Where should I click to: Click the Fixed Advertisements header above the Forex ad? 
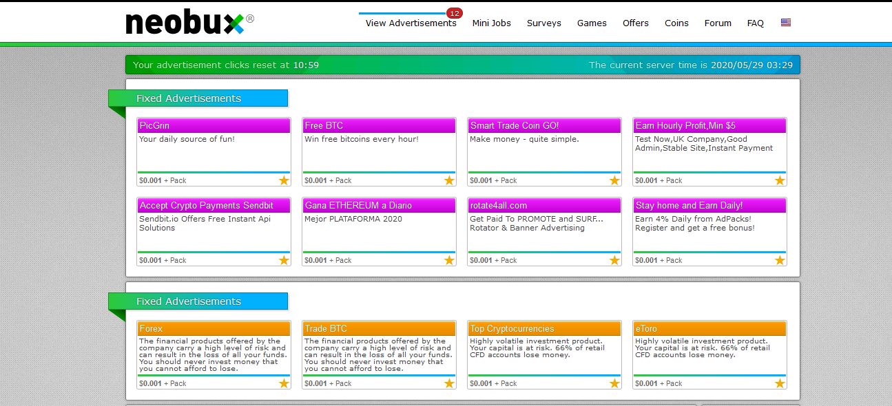coord(198,301)
